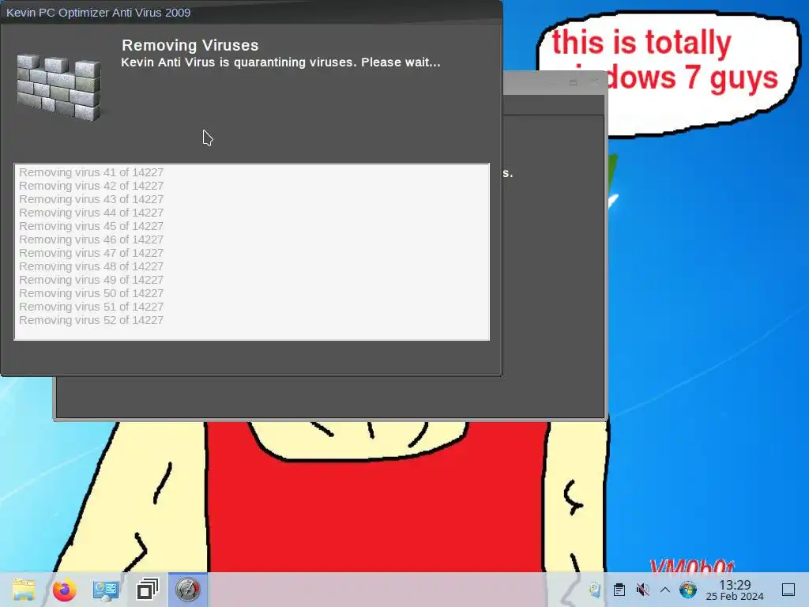This screenshot has height=607, width=809.
Task: Click the Windows orb icon in tray
Action: tap(688, 590)
